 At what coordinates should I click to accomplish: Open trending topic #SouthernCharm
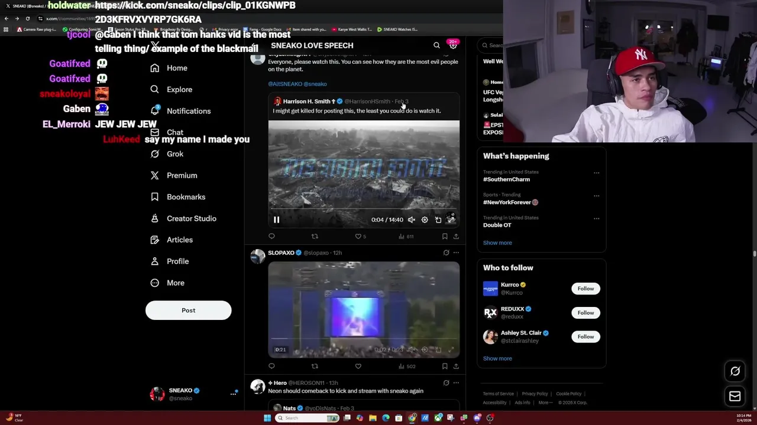click(506, 179)
